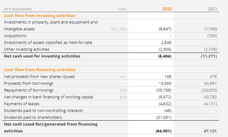Select 'Dividends paid to non-controlling interests' label
Image resolution: width=228 pixels, height=137 pixels.
(x=43, y=111)
